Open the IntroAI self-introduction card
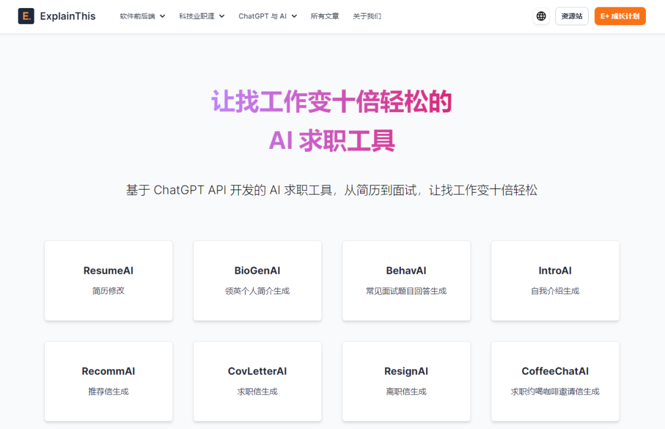Image resolution: width=665 pixels, height=429 pixels. 555,281
